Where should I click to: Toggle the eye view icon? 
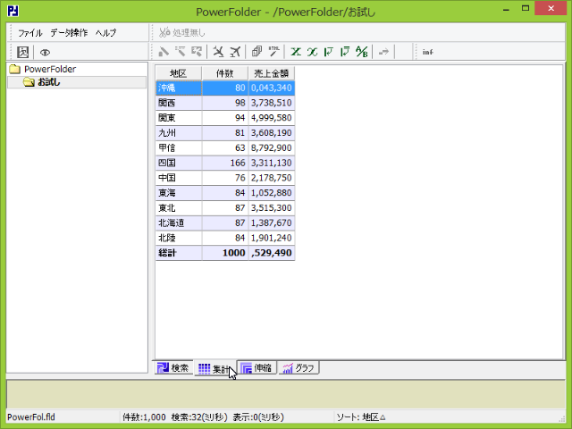(45, 53)
